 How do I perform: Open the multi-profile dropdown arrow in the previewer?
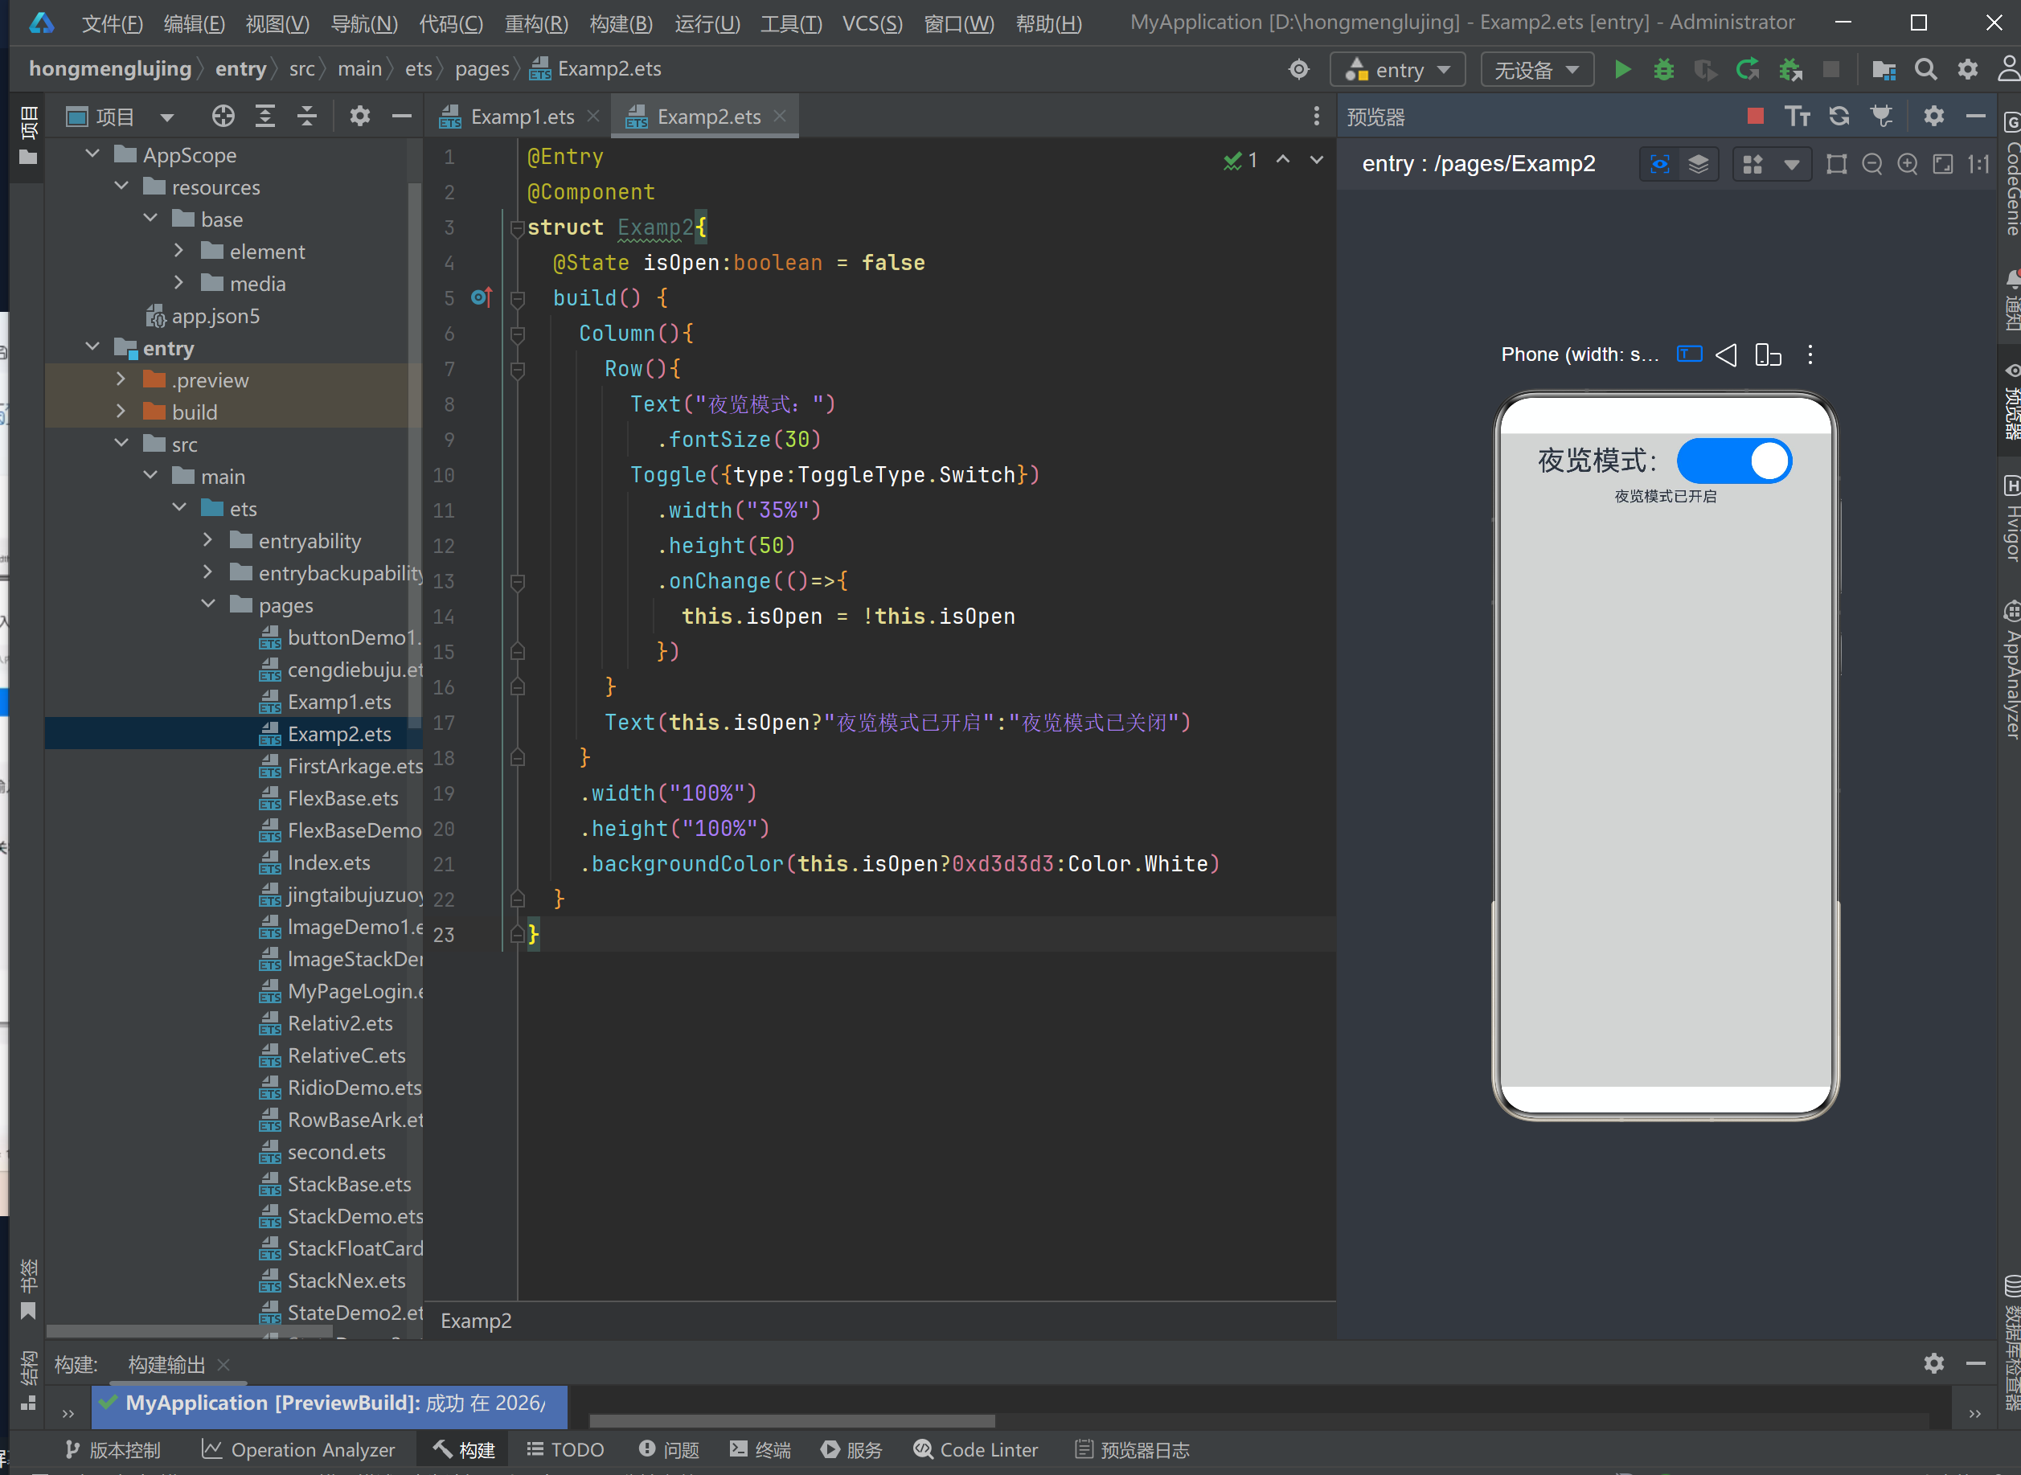click(1791, 164)
